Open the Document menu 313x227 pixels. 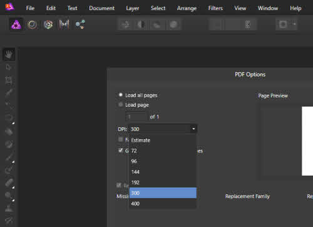click(x=101, y=8)
